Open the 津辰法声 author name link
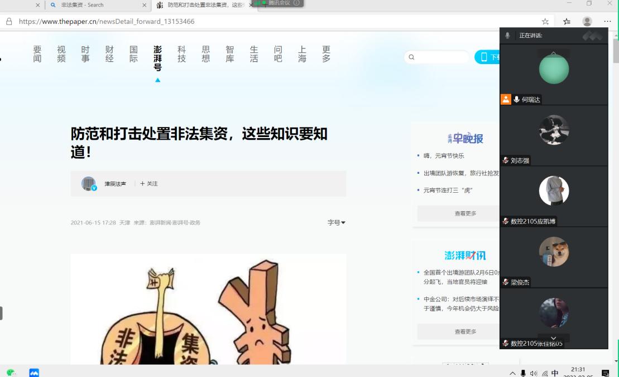Viewport: 619px width, 377px height. [115, 184]
